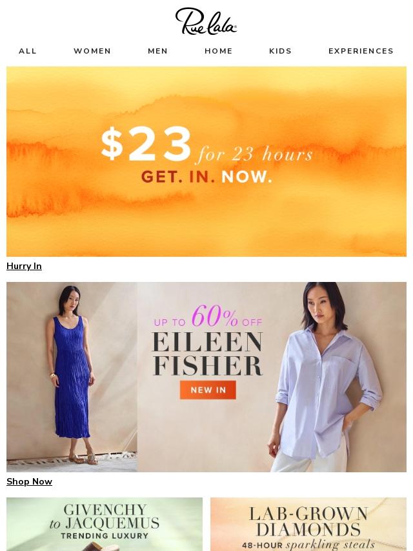This screenshot has height=551, width=413.
Task: Open the HOME category
Action: [x=219, y=51]
